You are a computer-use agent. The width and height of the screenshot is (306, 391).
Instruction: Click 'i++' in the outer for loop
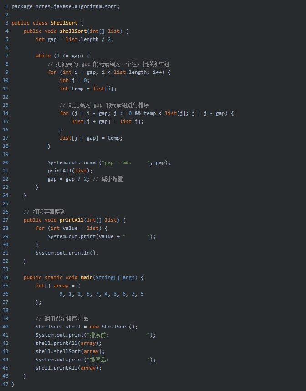[157, 73]
